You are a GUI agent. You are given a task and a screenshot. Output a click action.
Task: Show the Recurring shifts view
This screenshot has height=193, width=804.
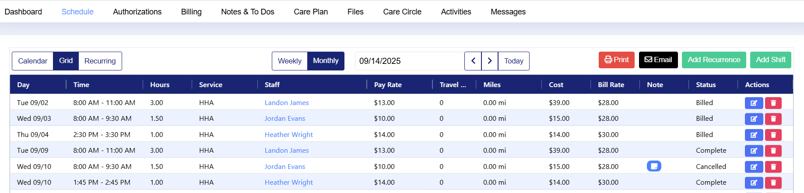pyautogui.click(x=100, y=61)
